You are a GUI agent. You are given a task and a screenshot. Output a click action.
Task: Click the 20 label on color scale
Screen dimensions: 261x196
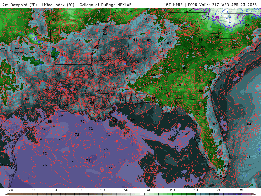pyautogui.click(x=102, y=190)
